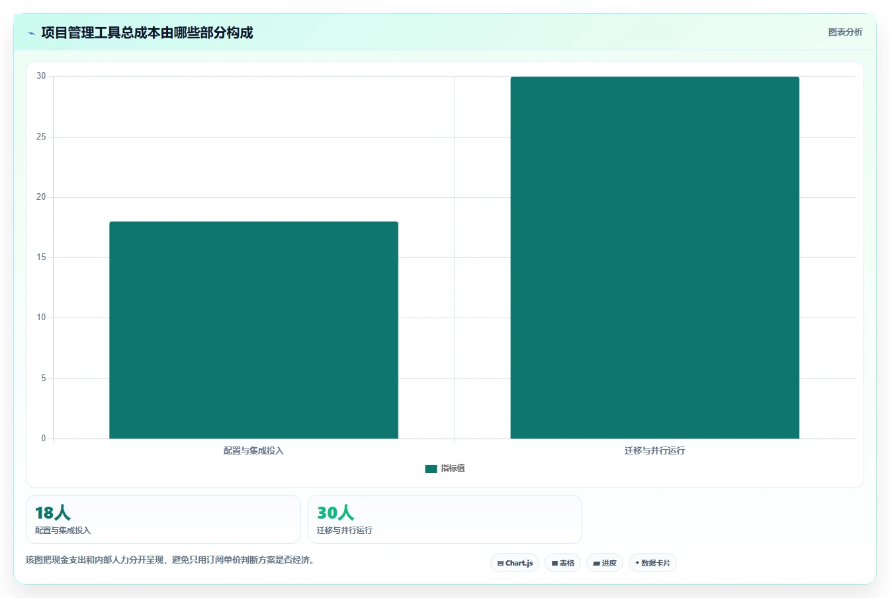Image resolution: width=890 pixels, height=598 pixels.
Task: Click the 配置与集成投入 caption under 18人
Action: point(63,531)
